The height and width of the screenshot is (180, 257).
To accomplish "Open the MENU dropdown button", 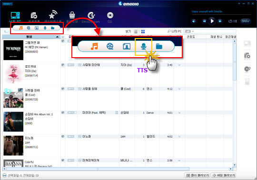I will [7, 4].
